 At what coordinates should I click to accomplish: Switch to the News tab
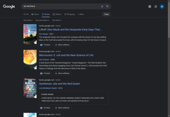35,14
